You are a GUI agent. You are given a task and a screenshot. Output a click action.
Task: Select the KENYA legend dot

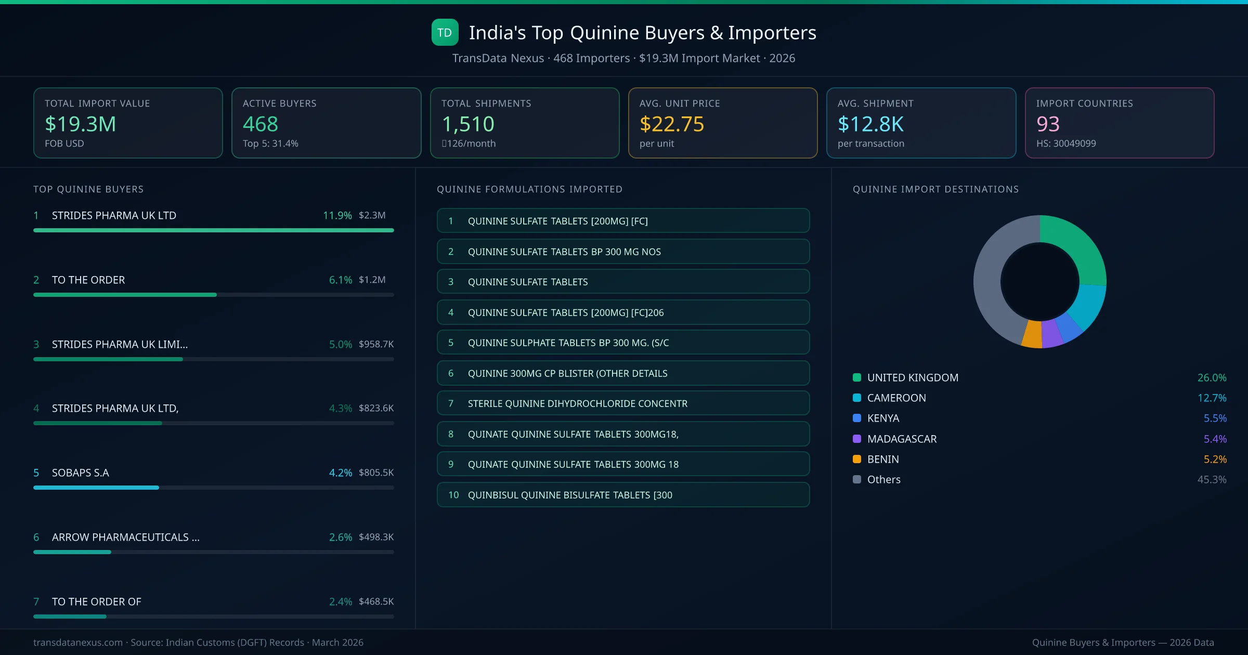(856, 418)
